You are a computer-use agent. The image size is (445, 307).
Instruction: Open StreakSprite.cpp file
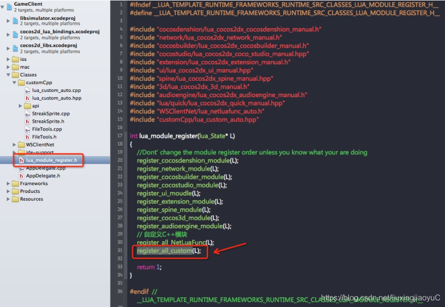(x=51, y=114)
